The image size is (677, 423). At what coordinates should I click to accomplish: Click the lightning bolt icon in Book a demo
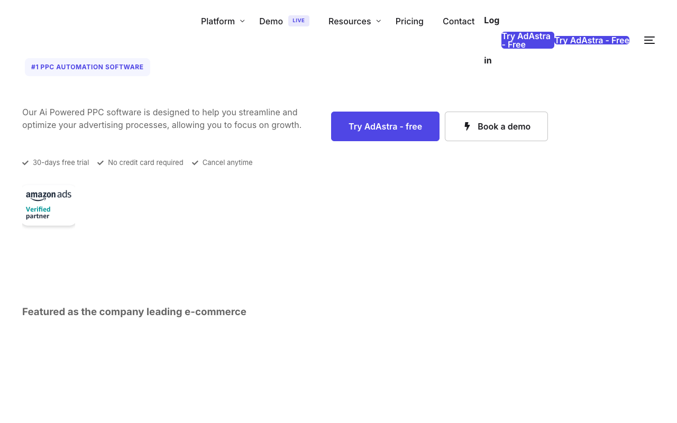(467, 126)
